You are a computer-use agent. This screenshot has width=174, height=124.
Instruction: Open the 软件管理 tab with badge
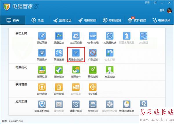coord(137,20)
